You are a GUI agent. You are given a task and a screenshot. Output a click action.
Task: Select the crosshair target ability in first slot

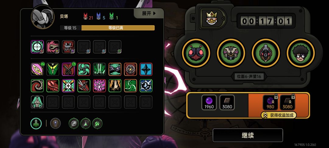[37, 47]
